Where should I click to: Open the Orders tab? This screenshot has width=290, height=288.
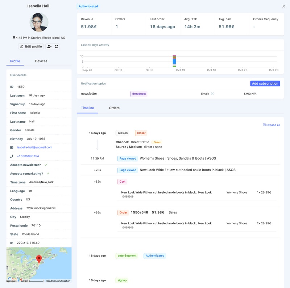point(114,108)
